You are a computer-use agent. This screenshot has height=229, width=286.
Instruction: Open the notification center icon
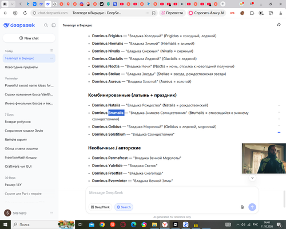(x=279, y=224)
